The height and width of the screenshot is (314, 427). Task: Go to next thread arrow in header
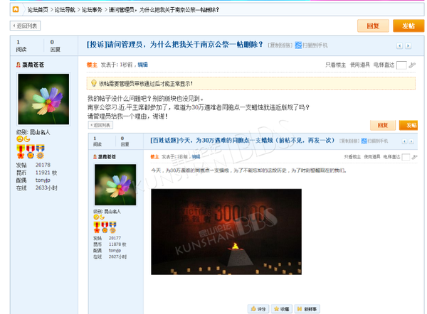coord(408,45)
